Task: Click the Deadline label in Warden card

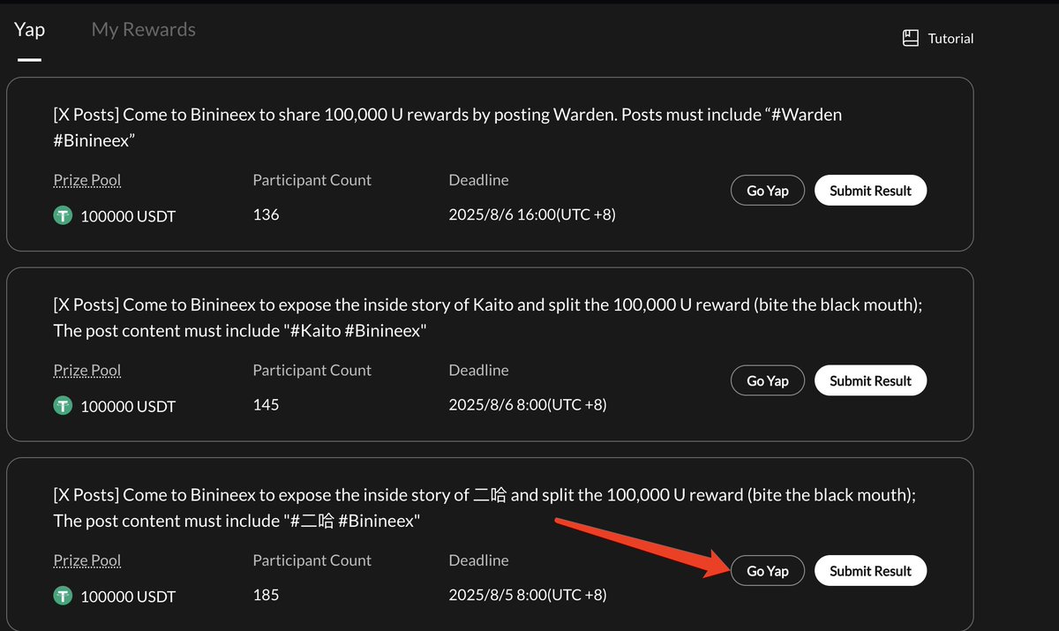Action: (x=478, y=180)
